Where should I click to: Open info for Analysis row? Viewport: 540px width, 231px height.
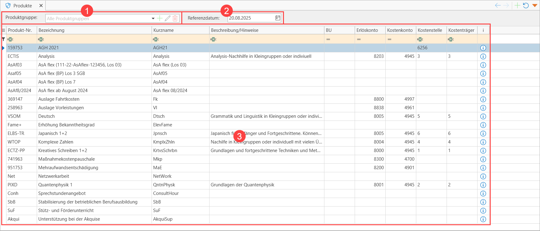pyautogui.click(x=483, y=56)
